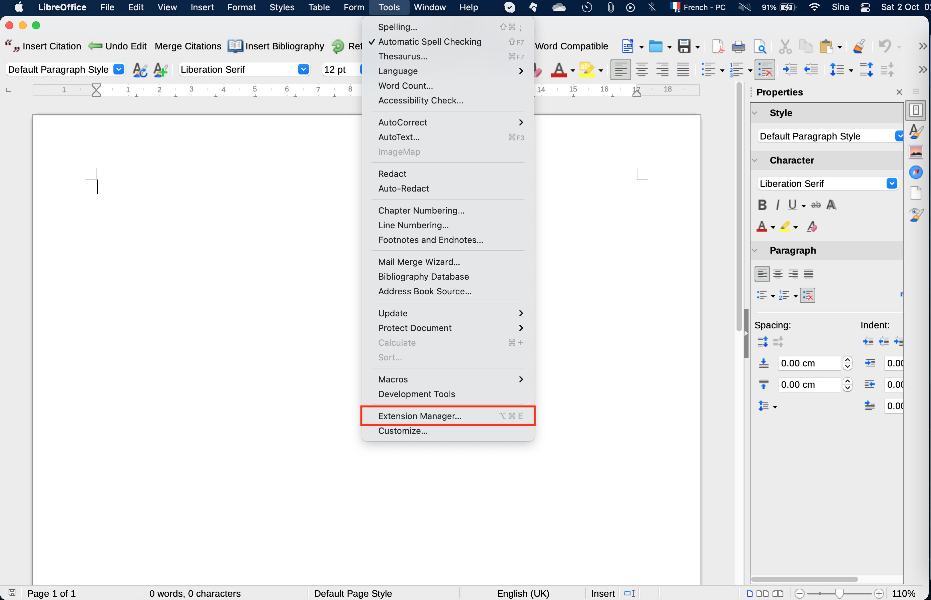Viewport: 931px width, 600px height.
Task: Click the Cut scissors icon
Action: click(785, 47)
